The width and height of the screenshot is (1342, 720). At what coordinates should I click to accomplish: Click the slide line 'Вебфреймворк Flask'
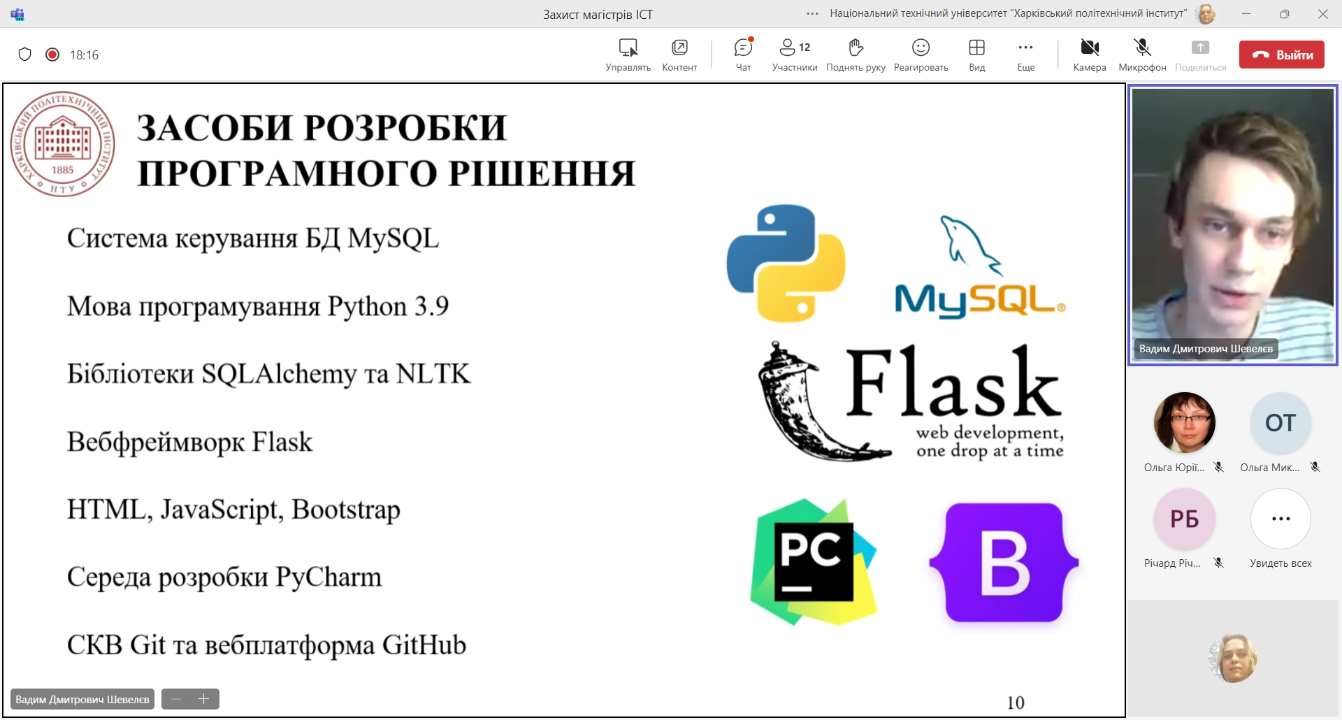189,442
